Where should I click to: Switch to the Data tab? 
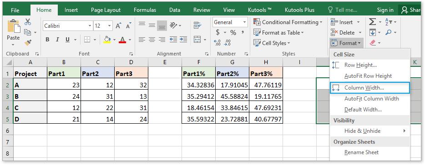pos(175,10)
